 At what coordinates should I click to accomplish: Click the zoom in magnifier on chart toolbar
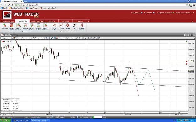pos(46,38)
